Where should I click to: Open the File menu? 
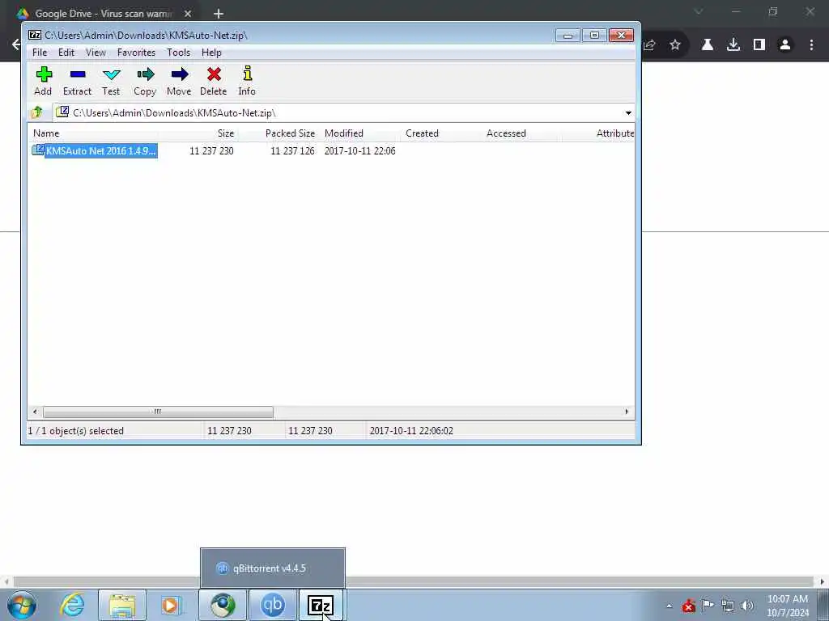pyautogui.click(x=40, y=53)
